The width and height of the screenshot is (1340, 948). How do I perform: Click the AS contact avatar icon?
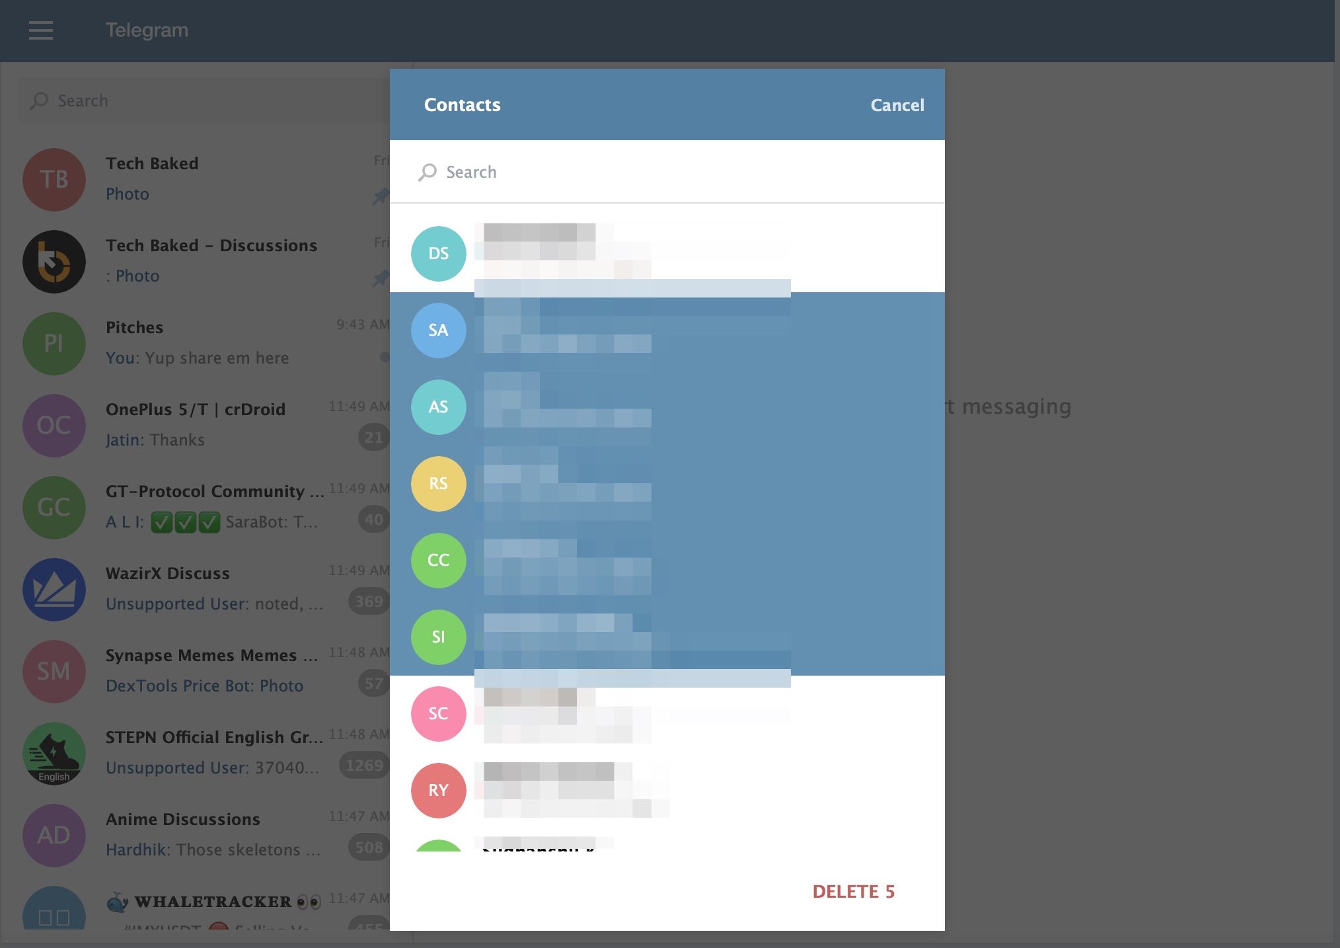(x=439, y=407)
